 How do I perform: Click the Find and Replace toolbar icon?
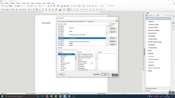[x=48, y=6]
